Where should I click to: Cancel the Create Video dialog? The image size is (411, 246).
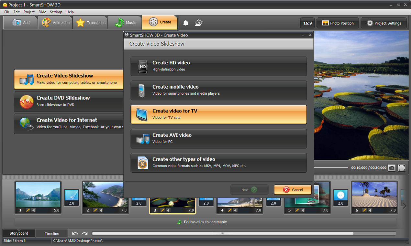[293, 190]
